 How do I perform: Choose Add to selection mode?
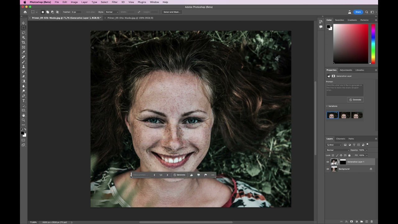click(x=48, y=12)
